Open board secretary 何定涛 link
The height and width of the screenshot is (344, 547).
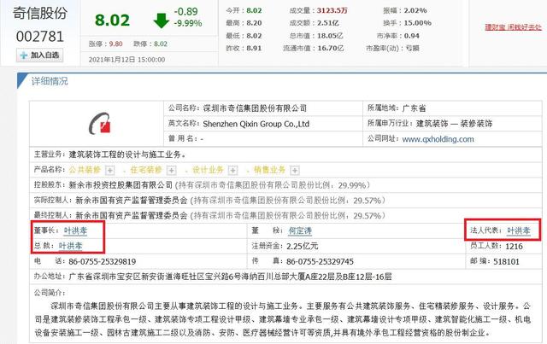pos(300,230)
